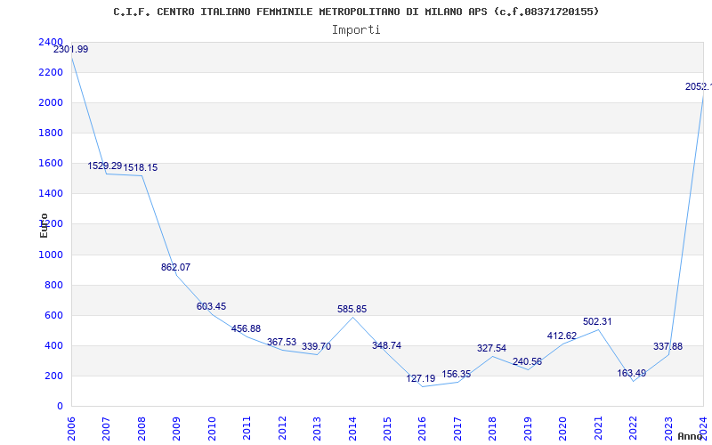Click the 2016 x-axis year

coord(422,429)
